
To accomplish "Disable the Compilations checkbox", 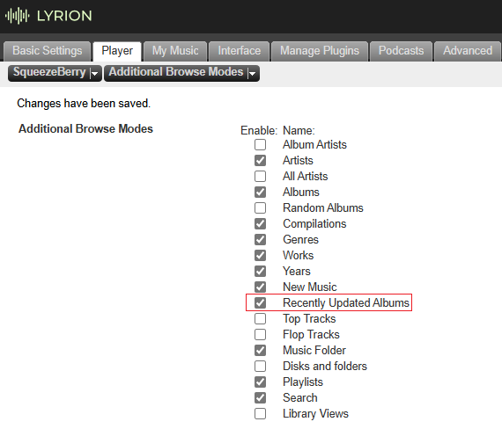I will 261,224.
